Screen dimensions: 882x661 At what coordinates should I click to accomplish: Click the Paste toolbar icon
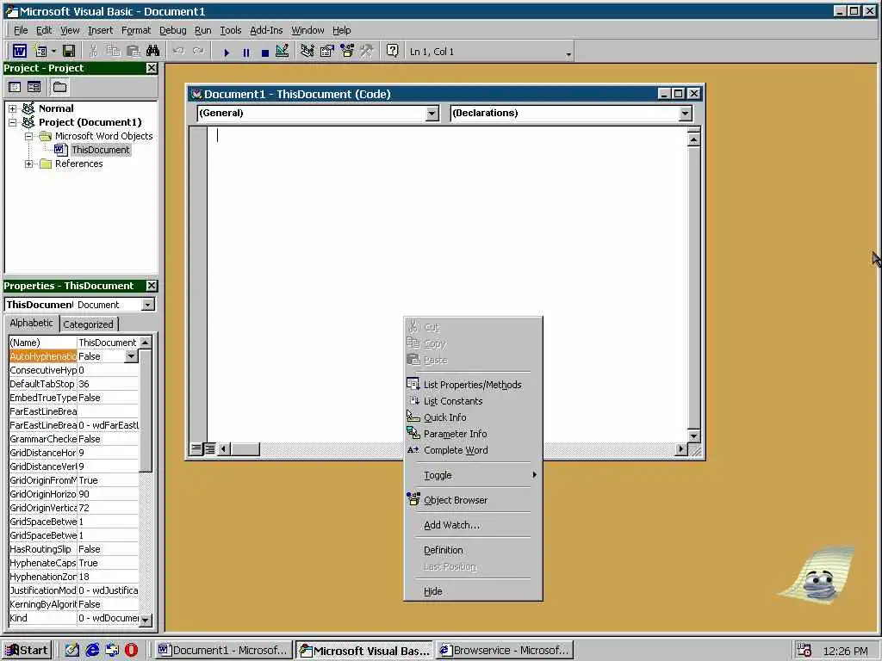click(134, 51)
